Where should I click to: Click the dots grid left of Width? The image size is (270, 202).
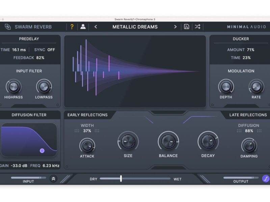click(77, 131)
